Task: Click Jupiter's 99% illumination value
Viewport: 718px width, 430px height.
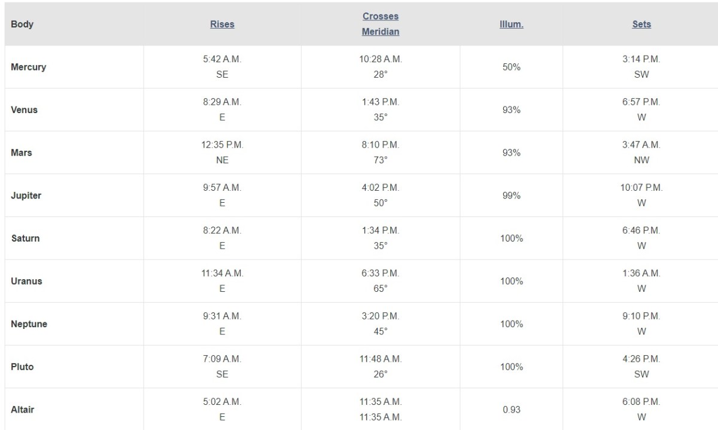Action: tap(511, 196)
